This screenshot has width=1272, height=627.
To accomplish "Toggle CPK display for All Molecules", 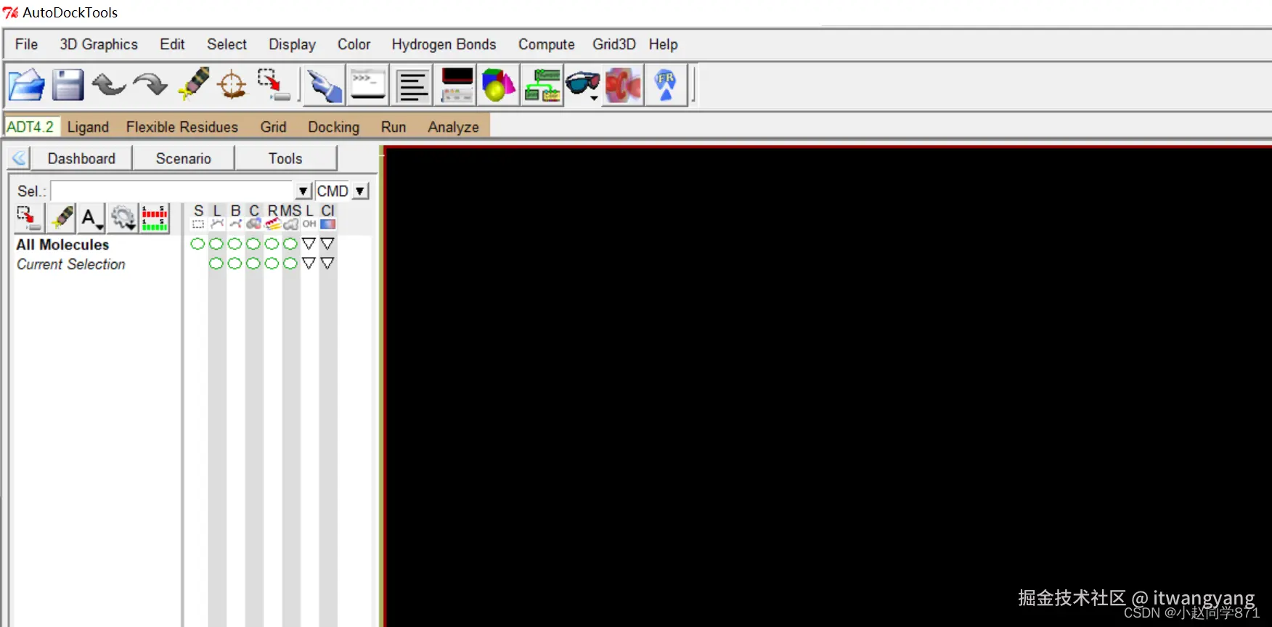I will pos(253,244).
